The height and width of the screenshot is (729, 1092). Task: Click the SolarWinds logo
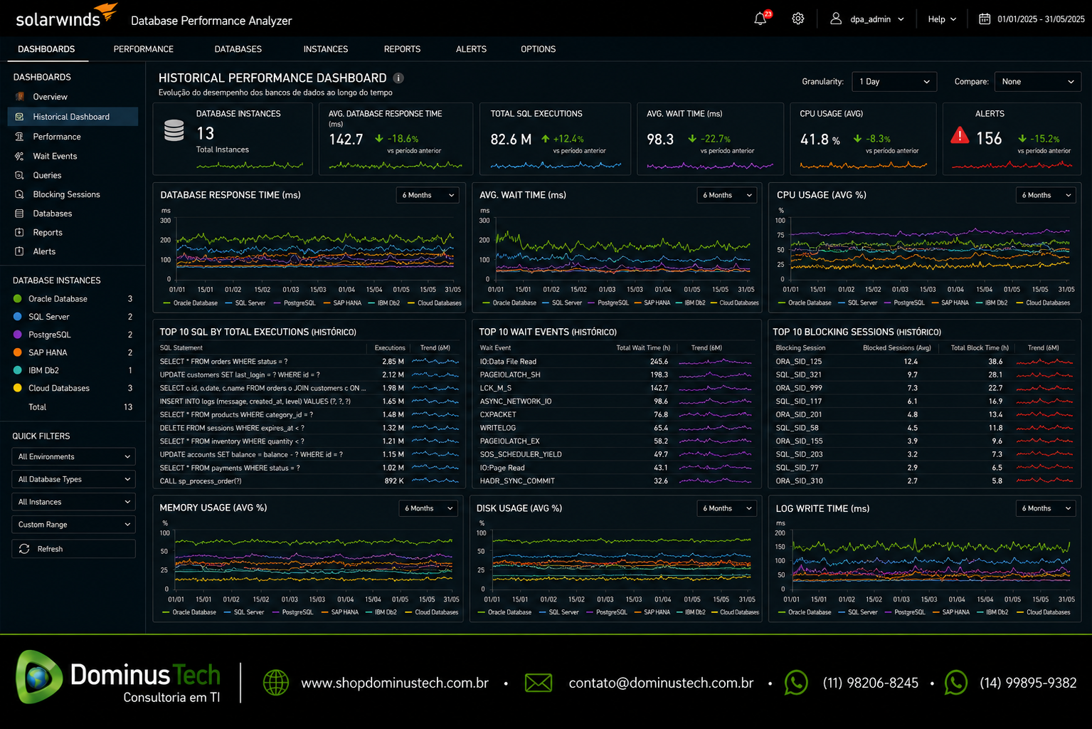66,16
